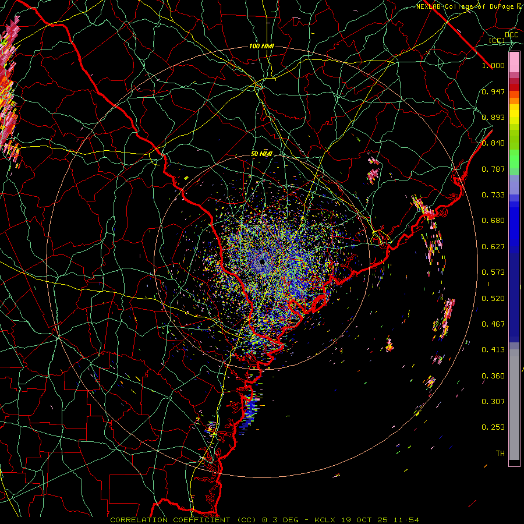
Task: Click the 1.000 value on the color scale
Action: click(x=493, y=65)
